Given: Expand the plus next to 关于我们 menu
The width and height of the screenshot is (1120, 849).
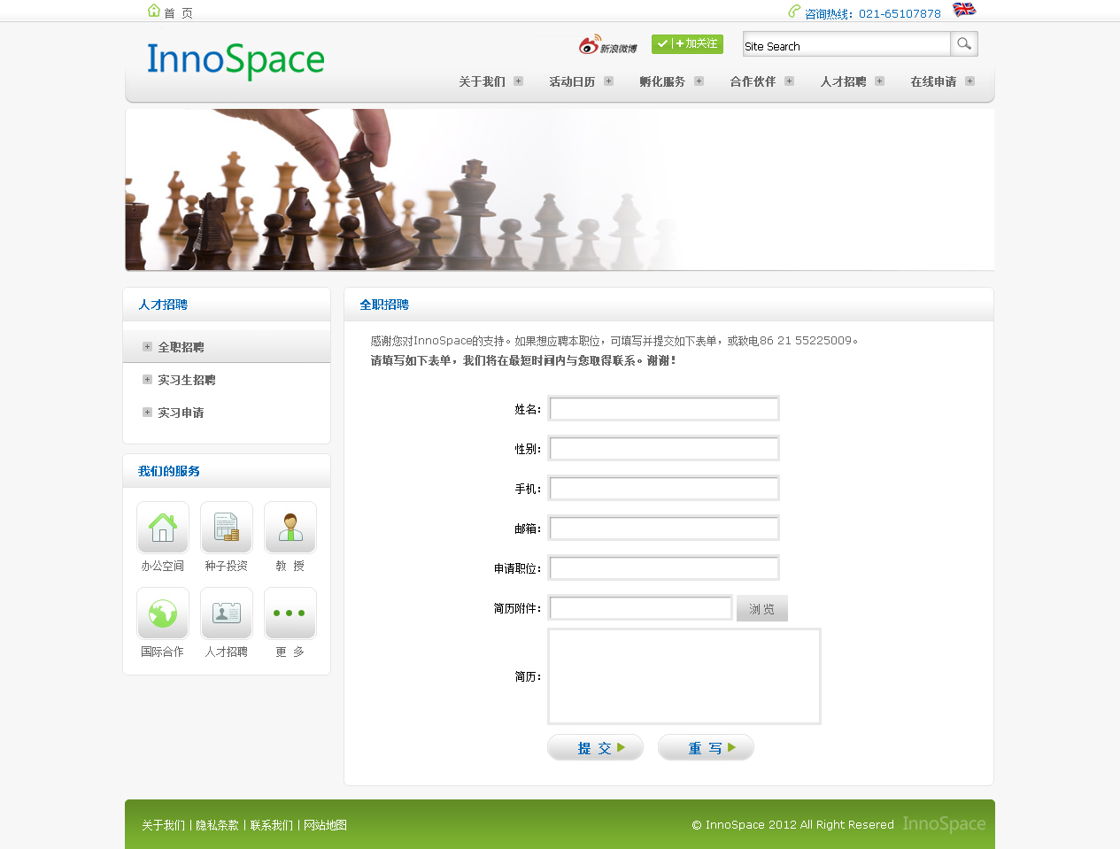Looking at the screenshot, I should tap(519, 81).
